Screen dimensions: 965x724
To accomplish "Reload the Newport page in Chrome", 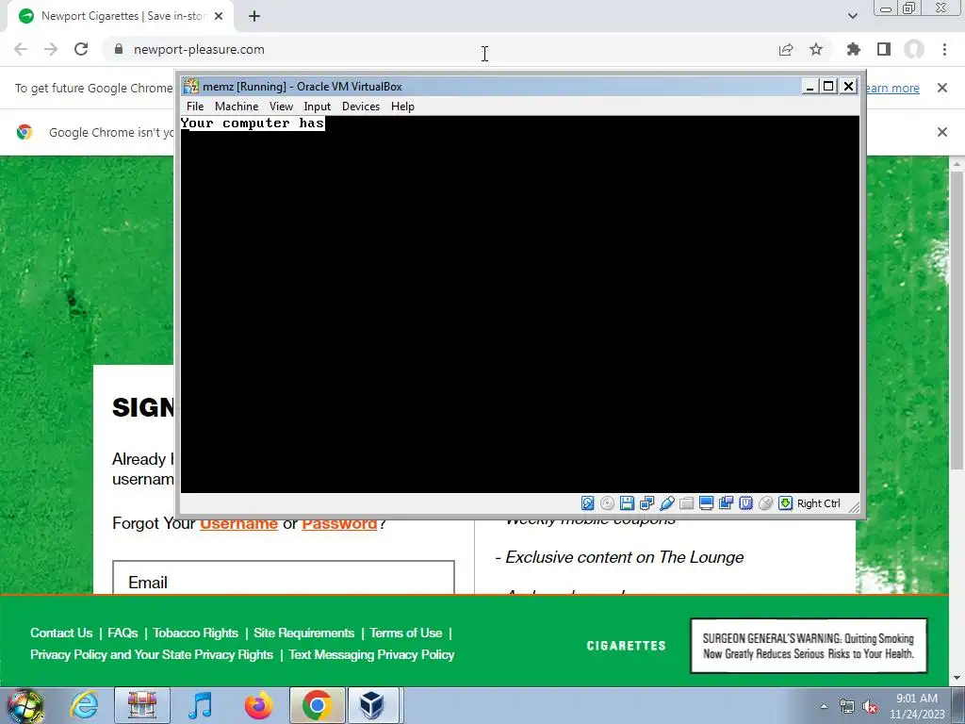I will click(x=81, y=49).
